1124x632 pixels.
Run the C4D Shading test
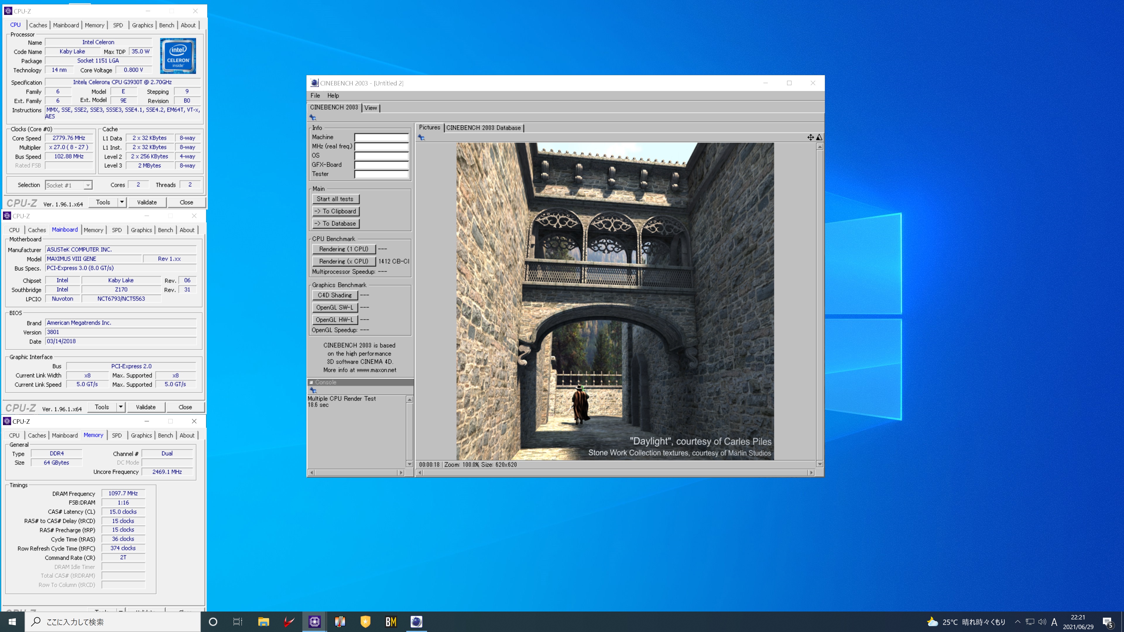coord(335,295)
